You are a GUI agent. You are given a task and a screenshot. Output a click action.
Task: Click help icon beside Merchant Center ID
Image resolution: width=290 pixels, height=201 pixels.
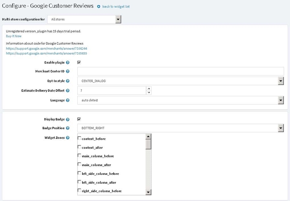pos(68,71)
